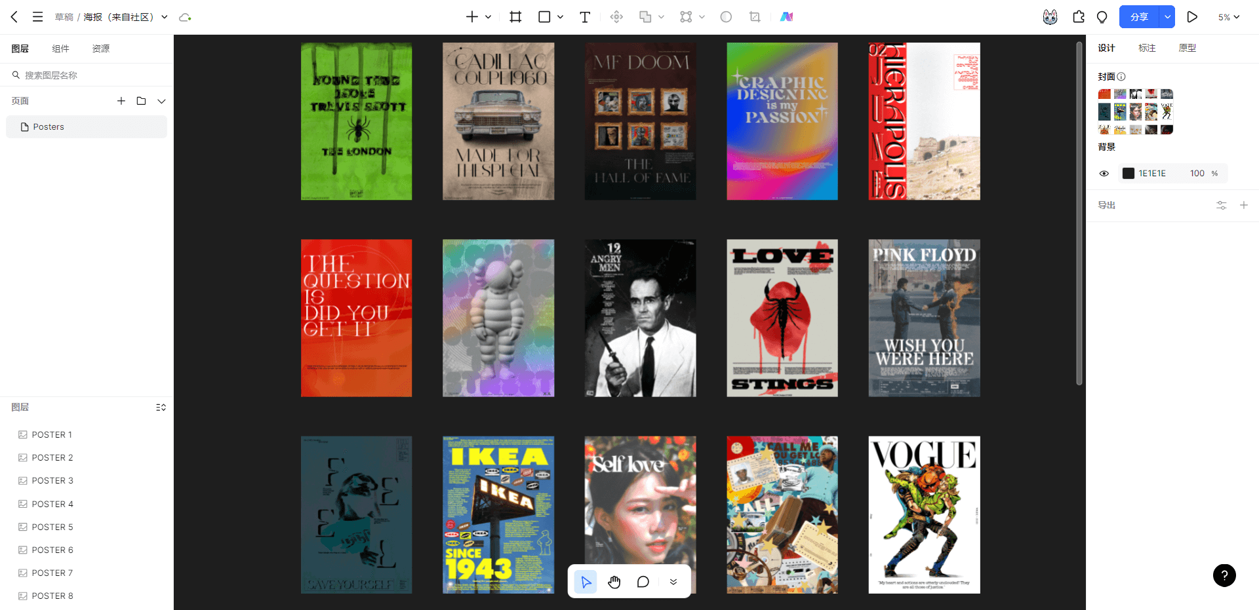
Task: Click the export settings sliders icon
Action: (x=1221, y=205)
